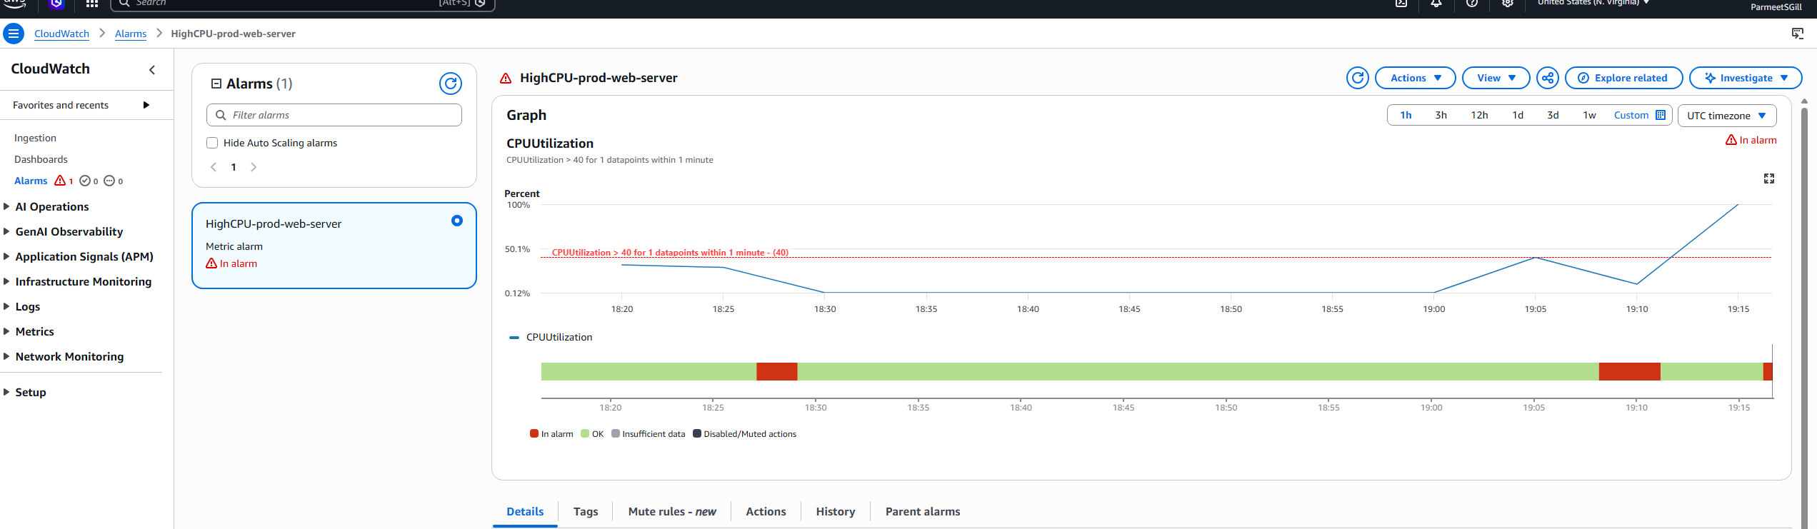
Task: Click the red alarm icon beside title
Action: click(x=506, y=79)
